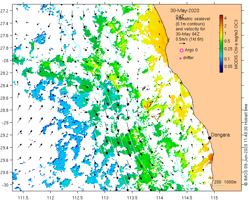250x200 pixels.
Task: Click latitude label -28
Action: [x=5, y=60]
